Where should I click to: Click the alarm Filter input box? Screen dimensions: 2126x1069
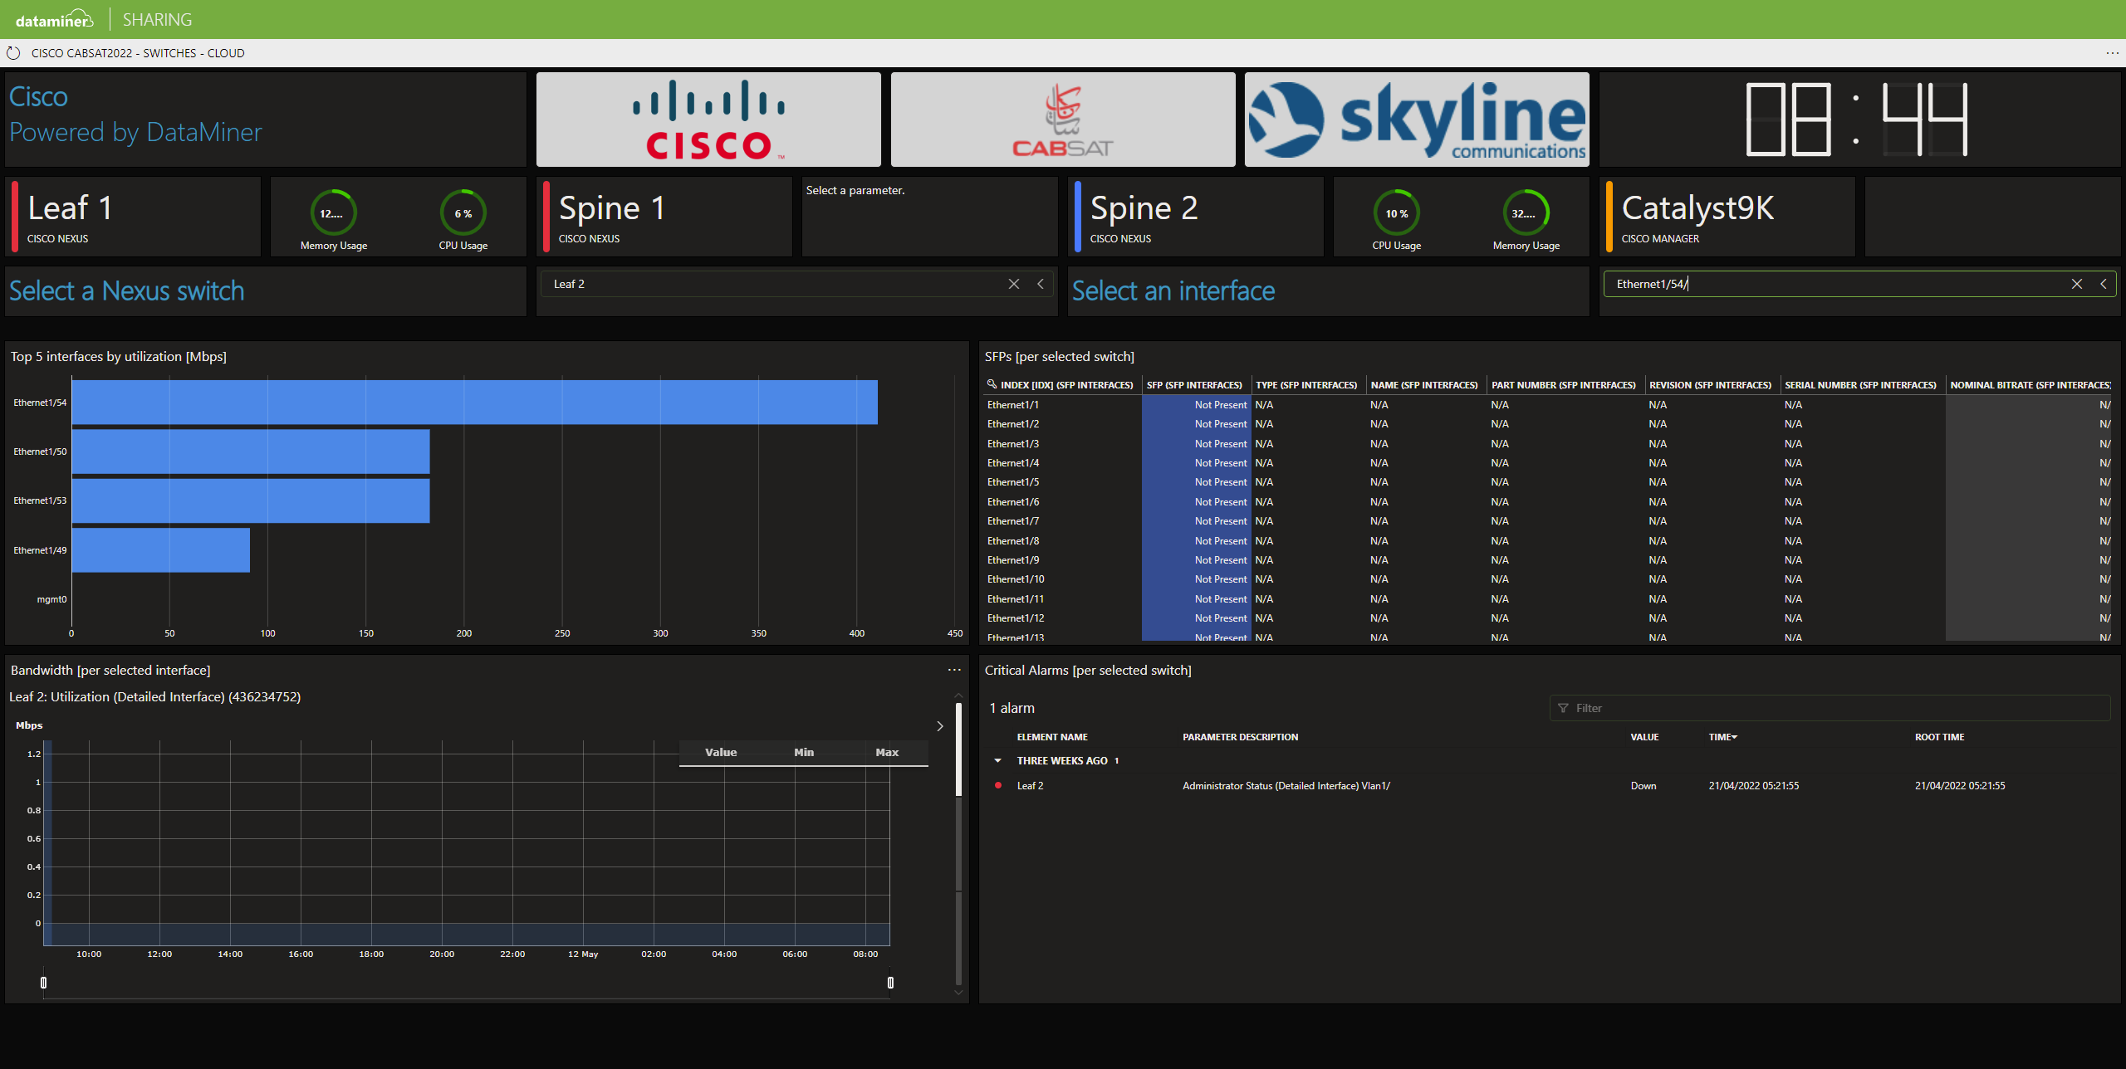coord(1830,708)
